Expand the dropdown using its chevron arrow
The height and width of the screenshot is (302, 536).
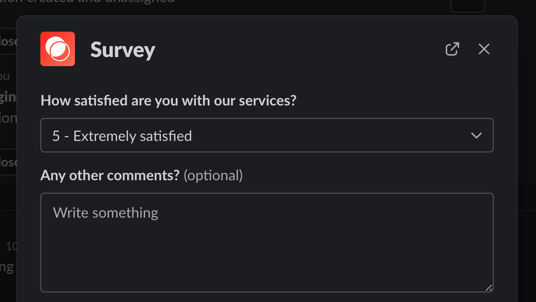[476, 136]
